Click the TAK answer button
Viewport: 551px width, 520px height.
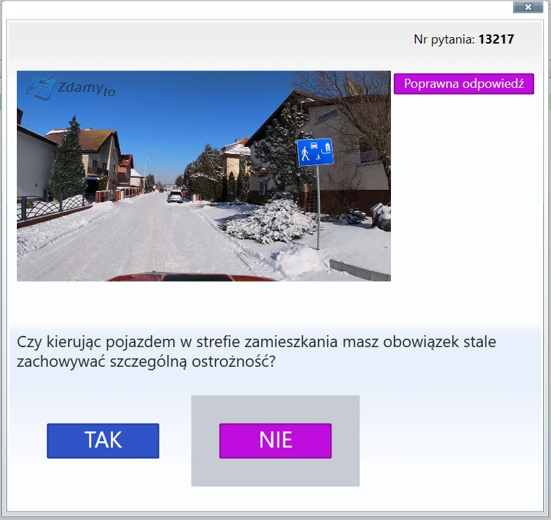click(103, 441)
